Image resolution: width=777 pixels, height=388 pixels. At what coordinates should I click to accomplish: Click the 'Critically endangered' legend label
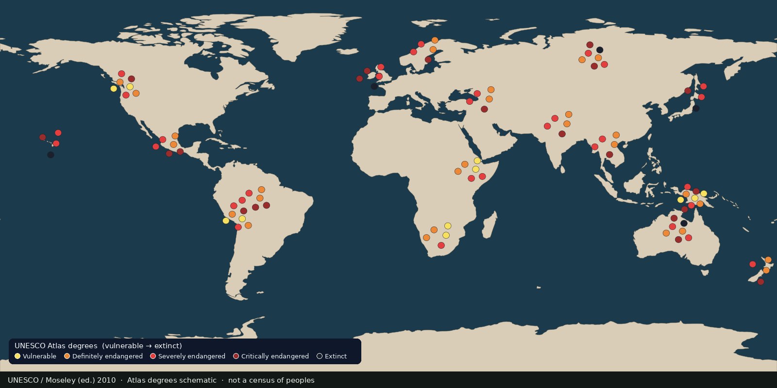275,356
